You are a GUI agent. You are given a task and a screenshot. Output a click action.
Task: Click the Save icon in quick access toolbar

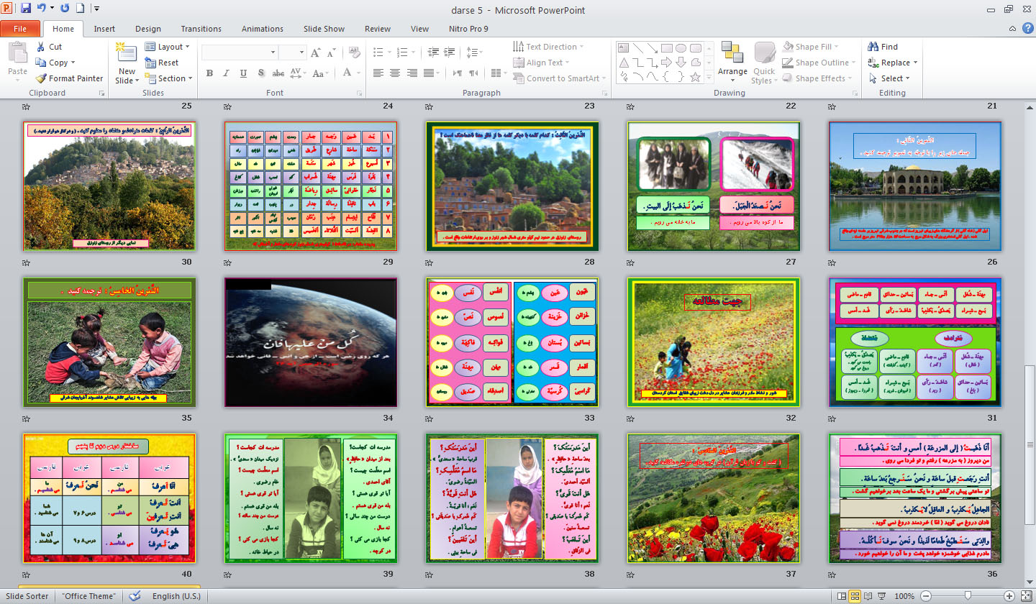pos(26,9)
